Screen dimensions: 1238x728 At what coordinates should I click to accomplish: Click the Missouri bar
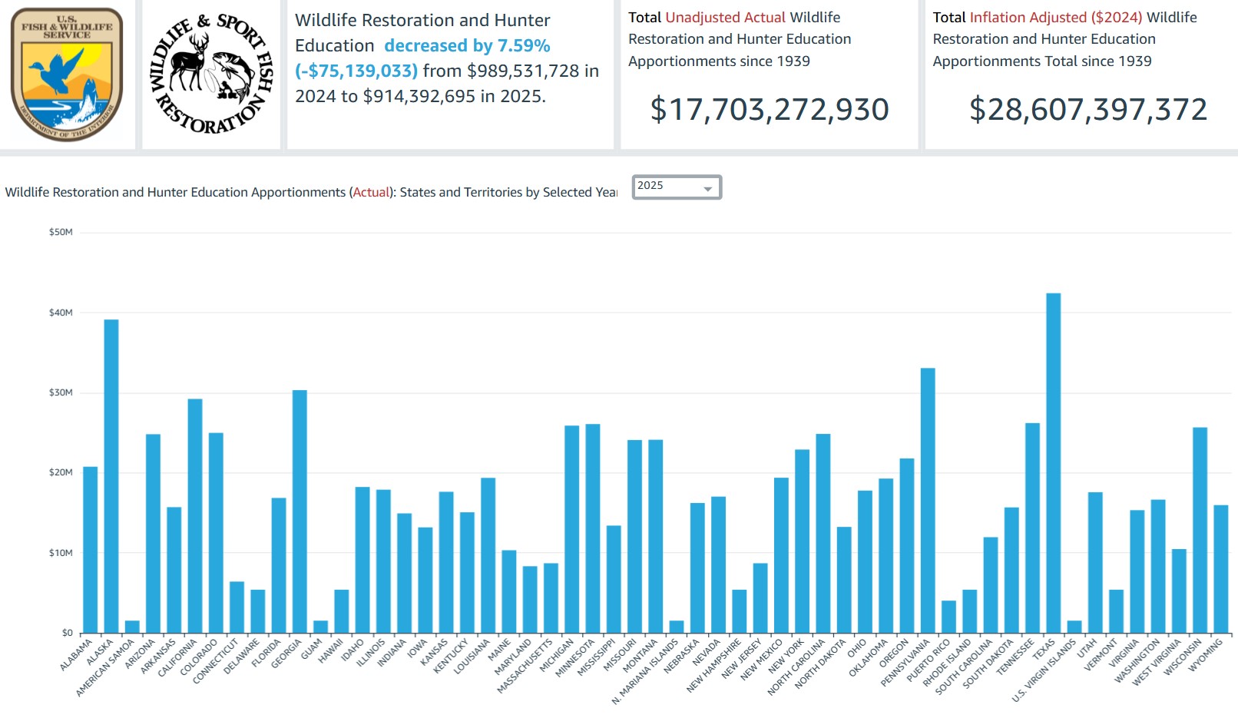click(634, 537)
